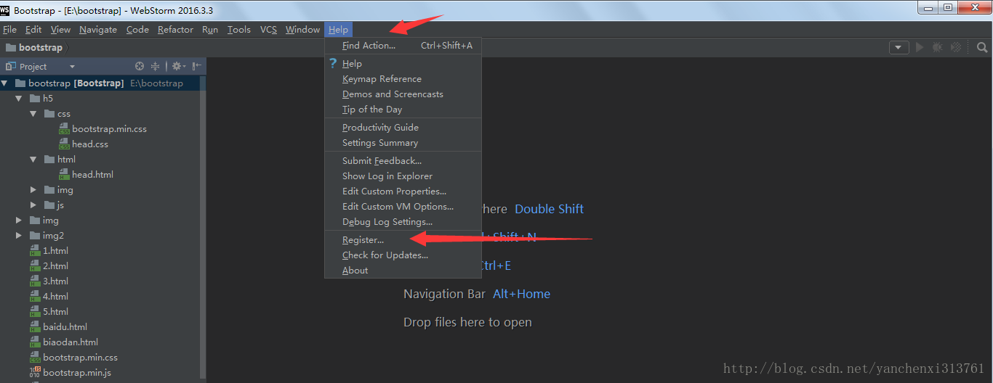Viewport: 993px width, 383px height.
Task: Choose Settings Summary from Help menu
Action: 403,143
